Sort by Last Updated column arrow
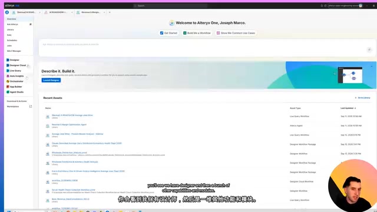The width and height of the screenshot is (377, 212). point(355,108)
